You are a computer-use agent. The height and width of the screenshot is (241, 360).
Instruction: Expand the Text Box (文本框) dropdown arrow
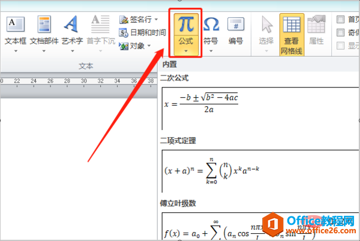point(16,51)
